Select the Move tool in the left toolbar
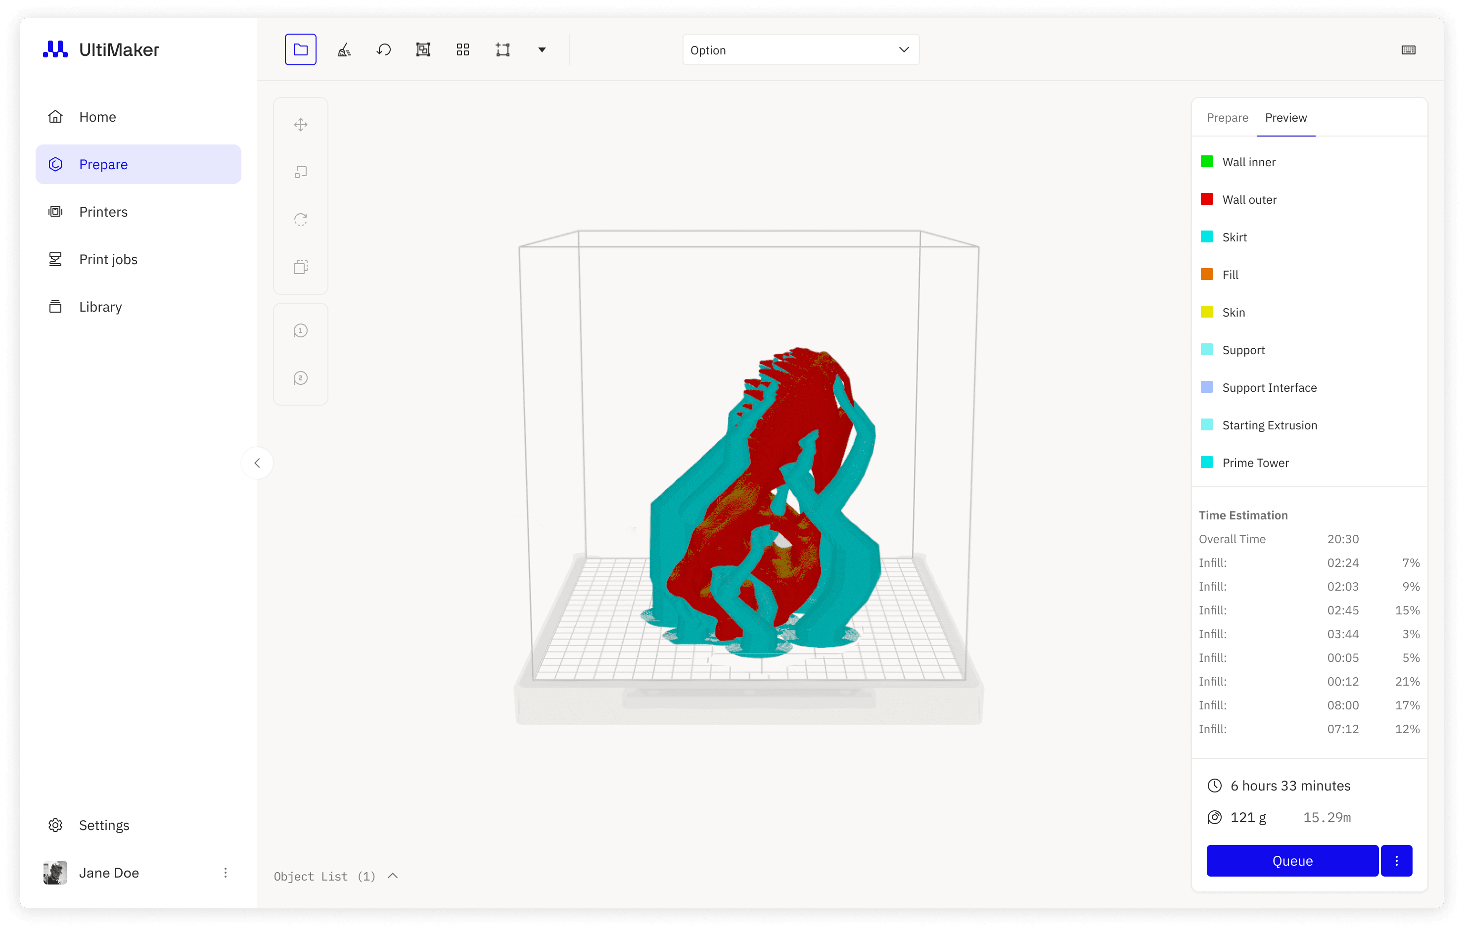Image resolution: width=1464 pixels, height=930 pixels. (300, 125)
